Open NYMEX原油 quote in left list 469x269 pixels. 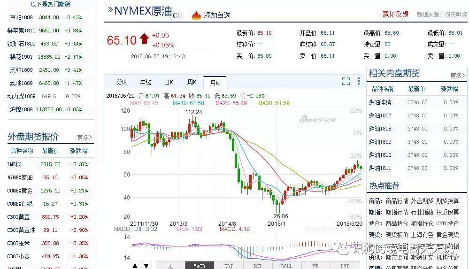point(20,178)
